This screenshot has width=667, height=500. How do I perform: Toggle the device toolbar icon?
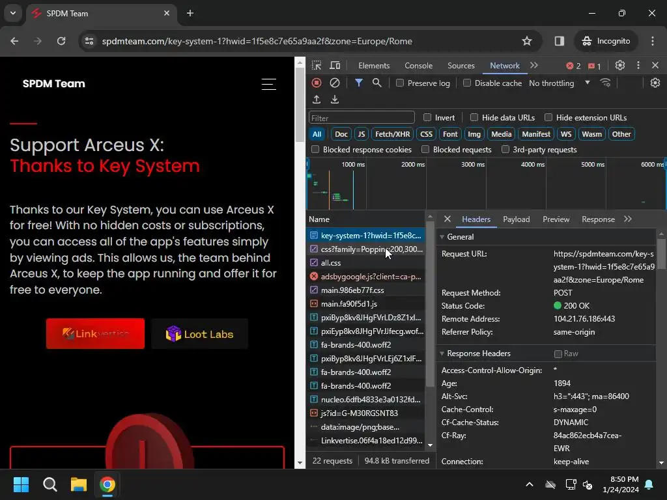tap(335, 66)
